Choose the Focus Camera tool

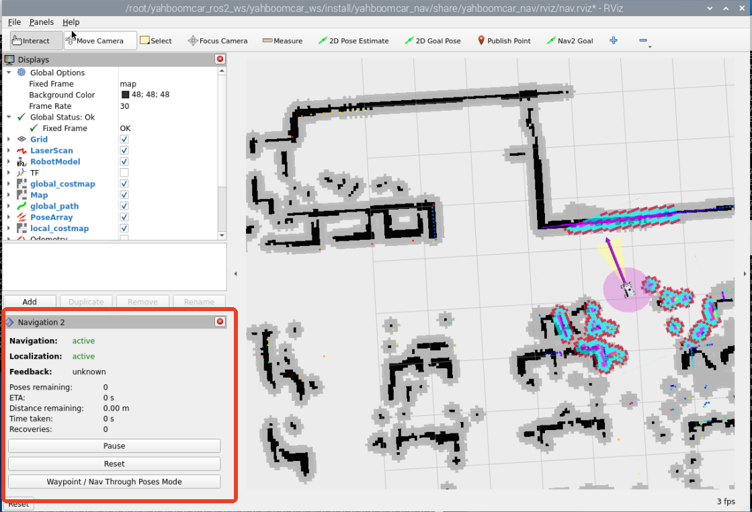(x=218, y=40)
